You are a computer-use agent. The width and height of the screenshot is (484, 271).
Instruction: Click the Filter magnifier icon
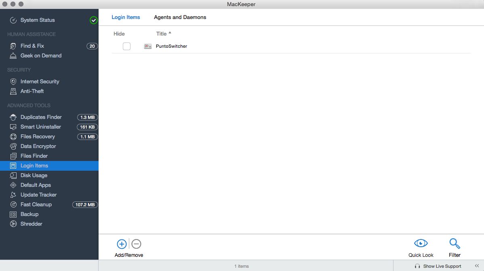pos(455,243)
